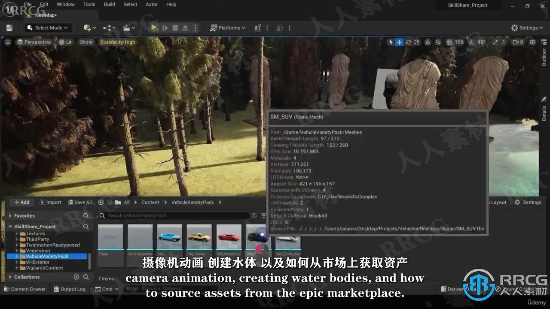550x309 pixels.
Task: Change the Lit view mode
Action: point(65,42)
